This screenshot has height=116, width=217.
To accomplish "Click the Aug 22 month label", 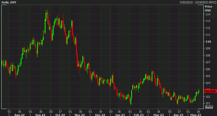I will [x=19, y=115].
